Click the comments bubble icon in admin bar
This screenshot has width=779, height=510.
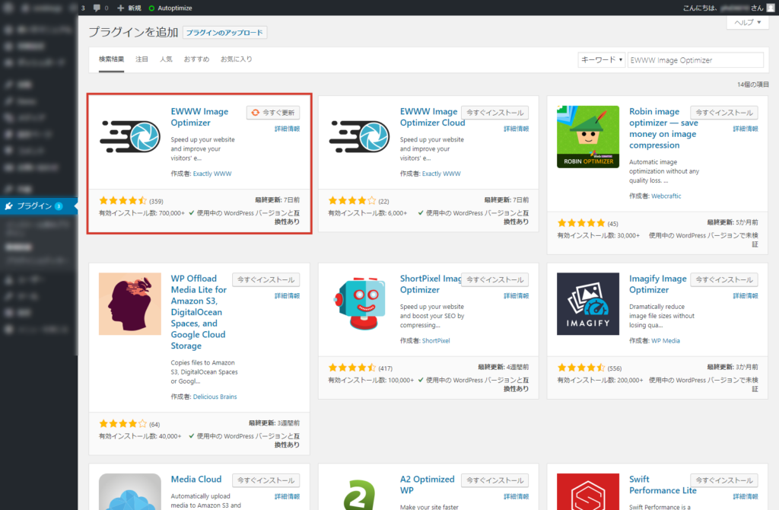pos(97,8)
